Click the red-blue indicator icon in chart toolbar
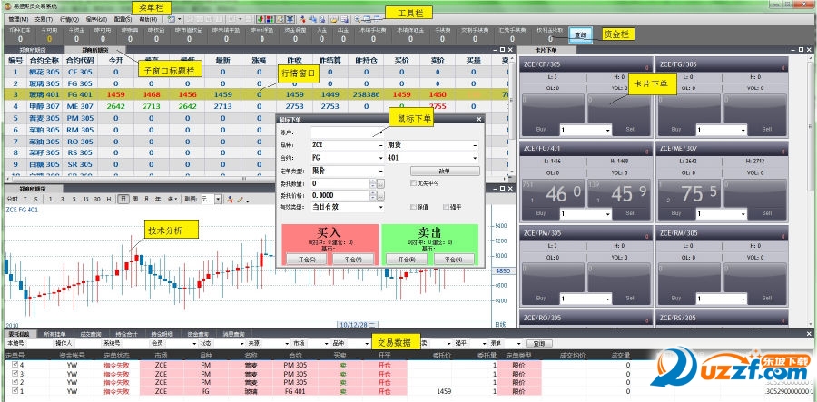Screen dimensions: 817x402 point(231,199)
